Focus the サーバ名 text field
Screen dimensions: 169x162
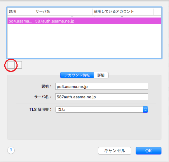point(102,97)
